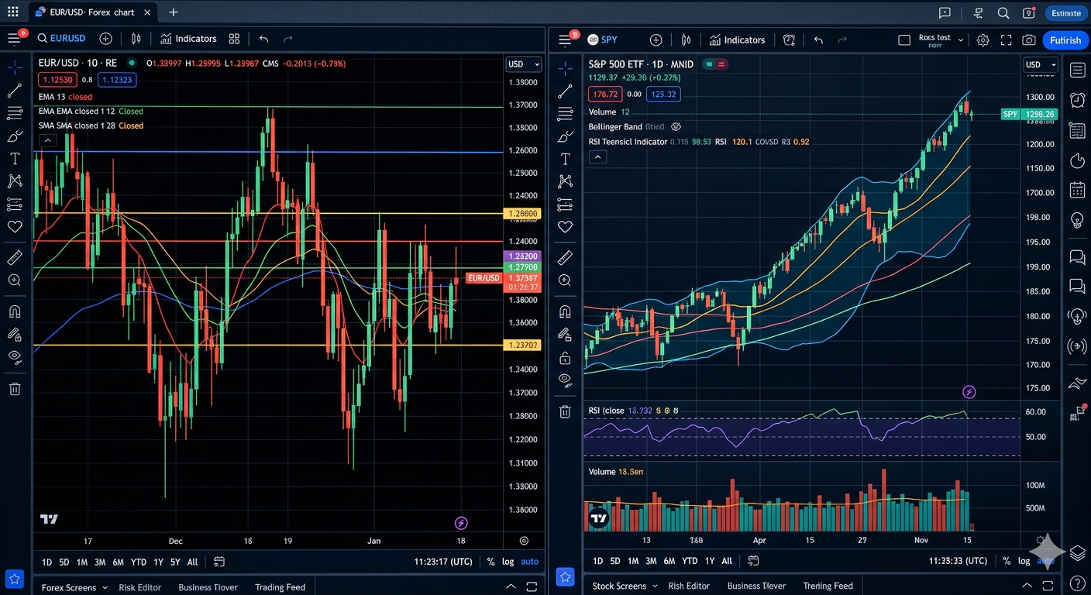Image resolution: width=1091 pixels, height=595 pixels.
Task: Open pattern tool in left chart toolbar
Action: pos(15,181)
